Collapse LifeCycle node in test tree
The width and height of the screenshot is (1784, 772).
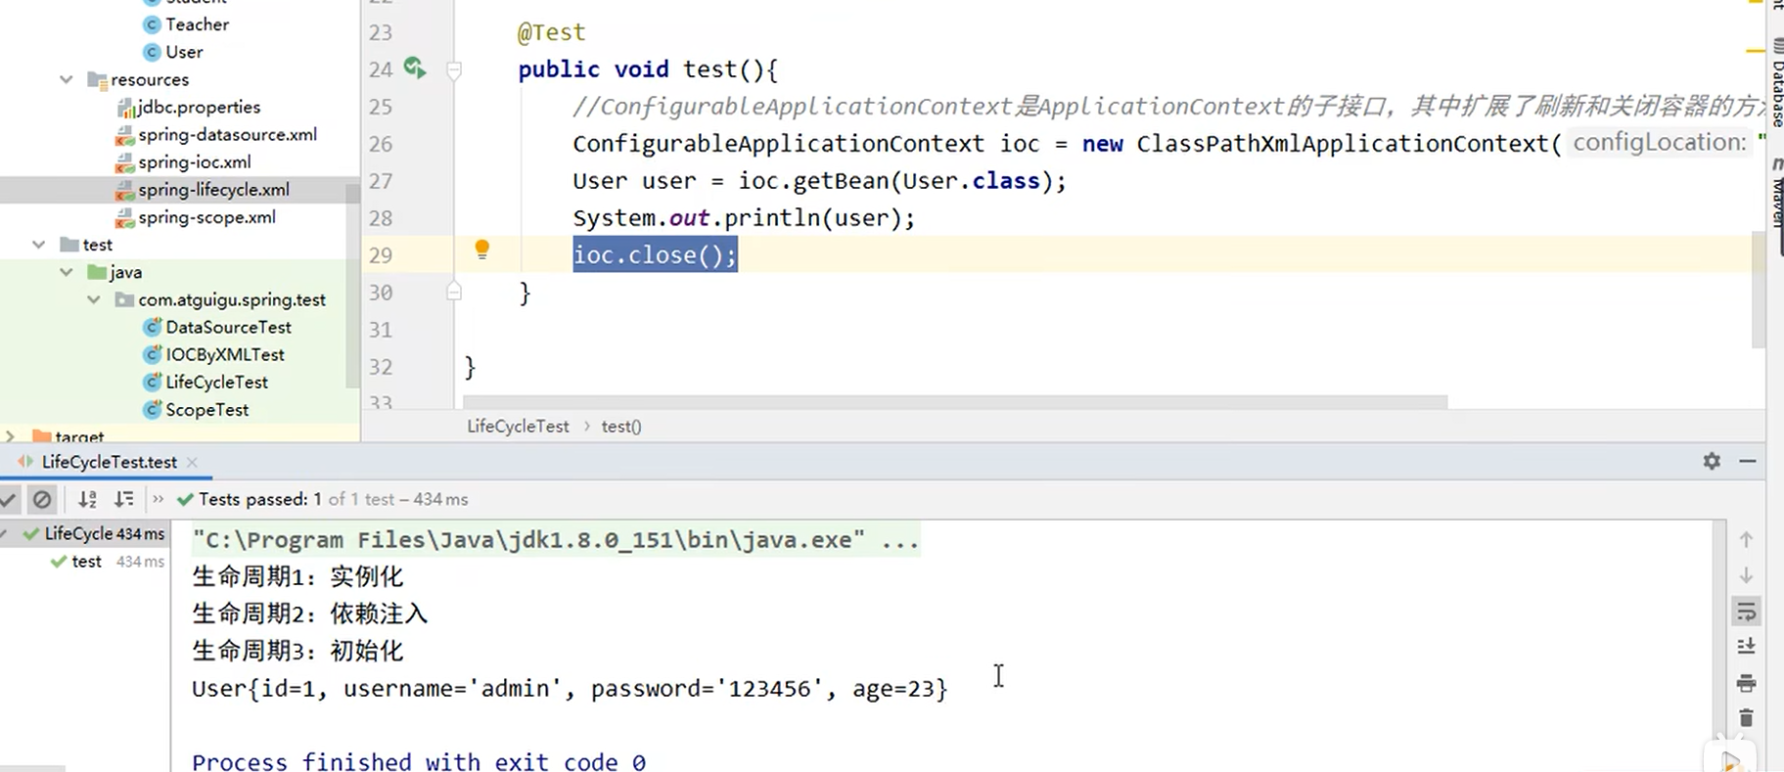click(x=5, y=533)
